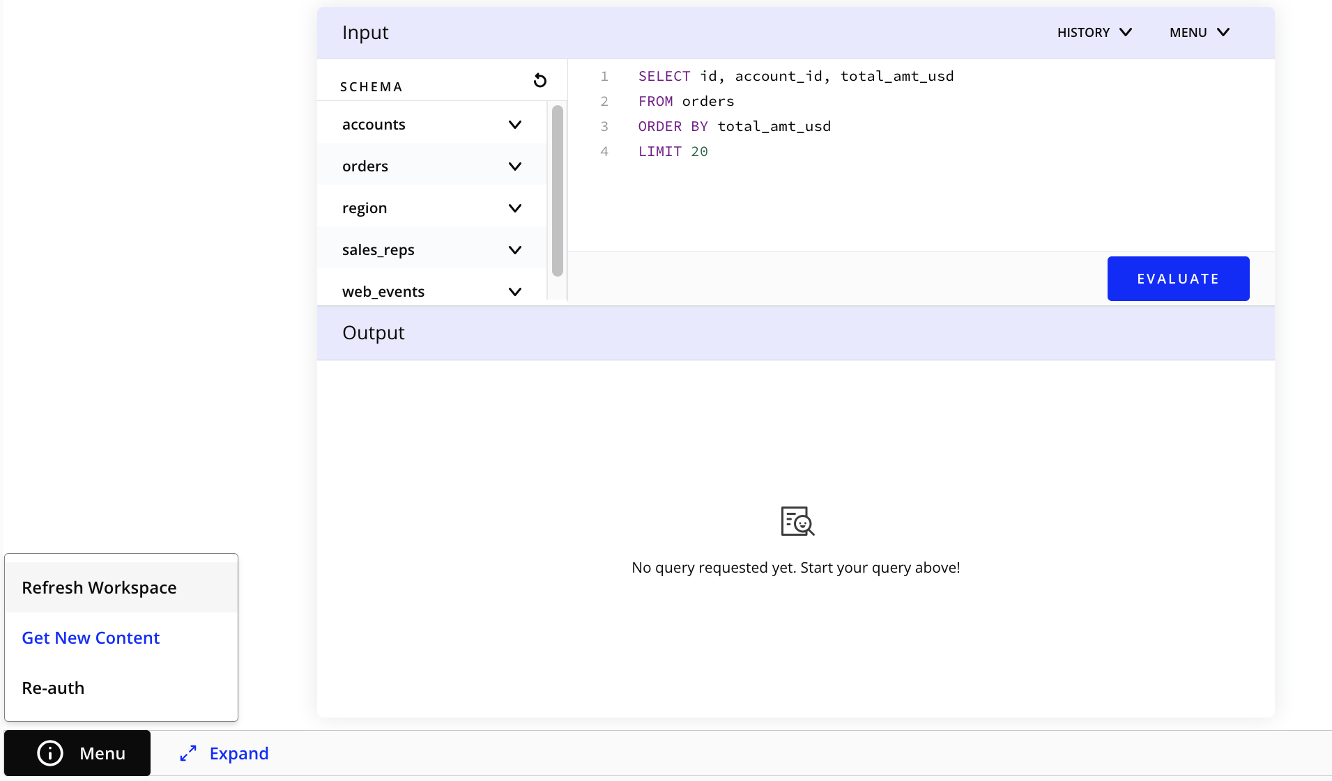The width and height of the screenshot is (1332, 781).
Task: Click the Input panel heading
Action: click(x=365, y=33)
